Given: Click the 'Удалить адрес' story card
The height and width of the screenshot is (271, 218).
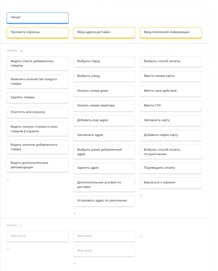Looking at the screenshot, I should point(104,168).
